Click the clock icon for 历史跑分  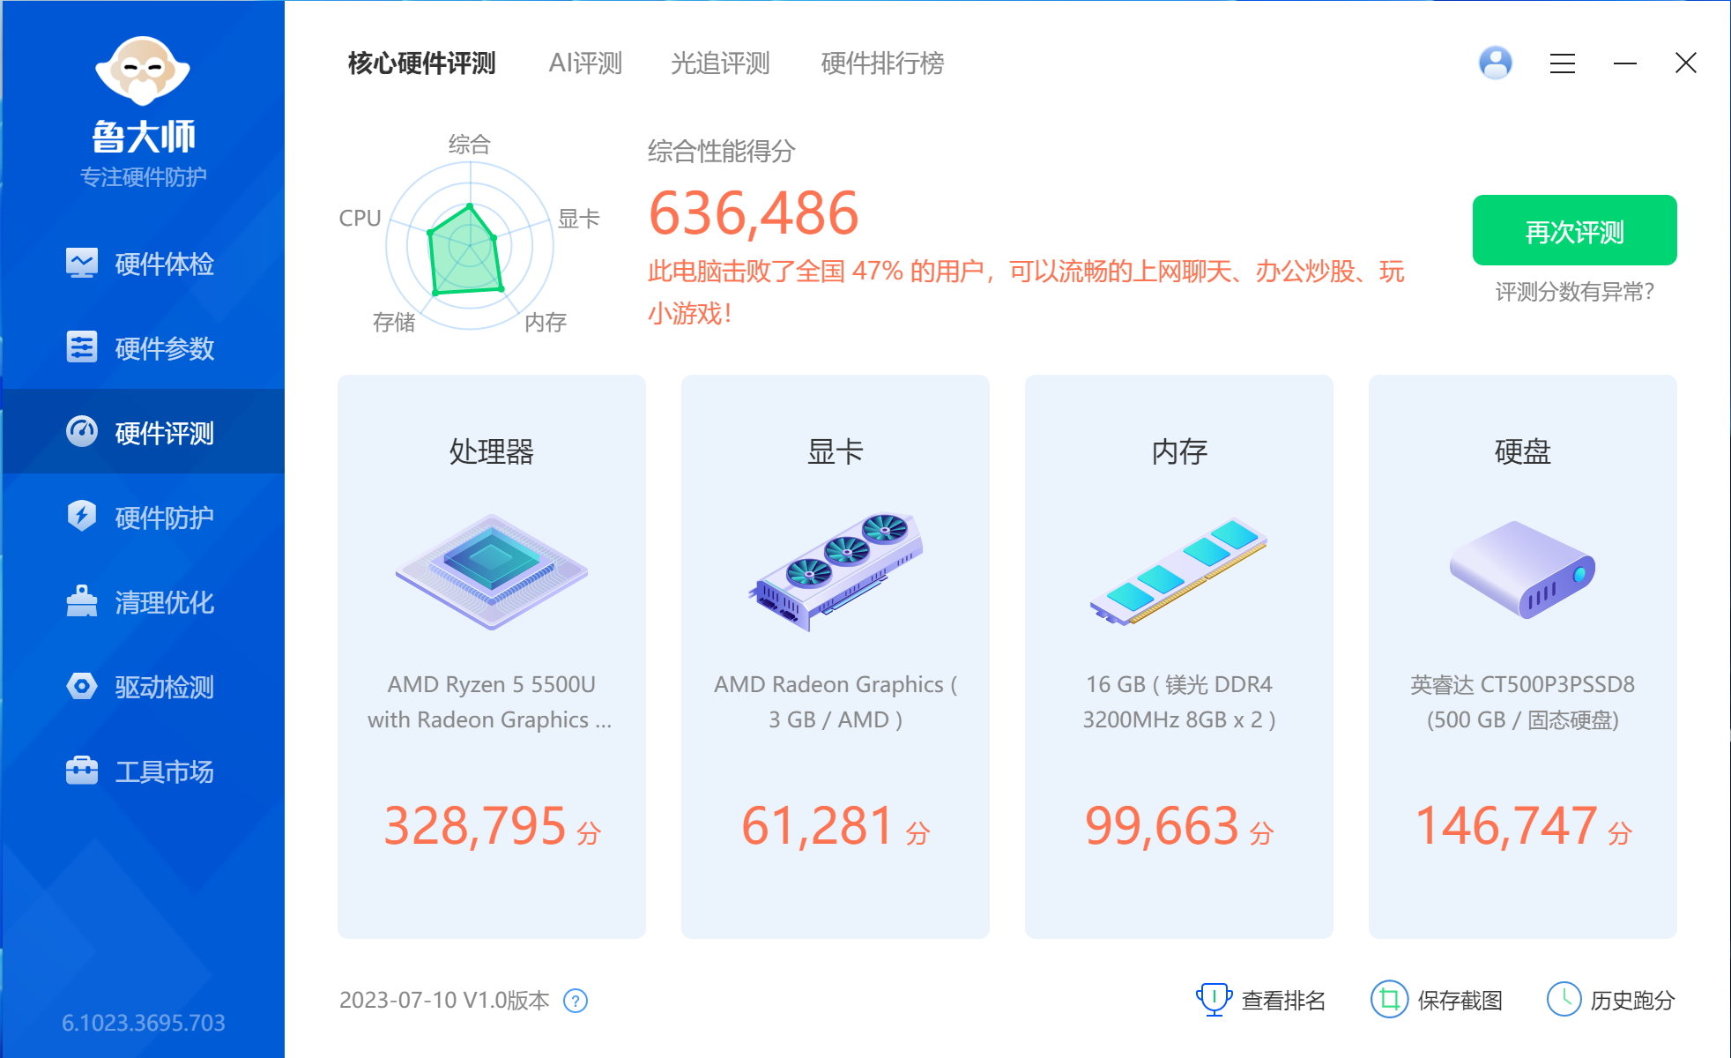click(1564, 1000)
